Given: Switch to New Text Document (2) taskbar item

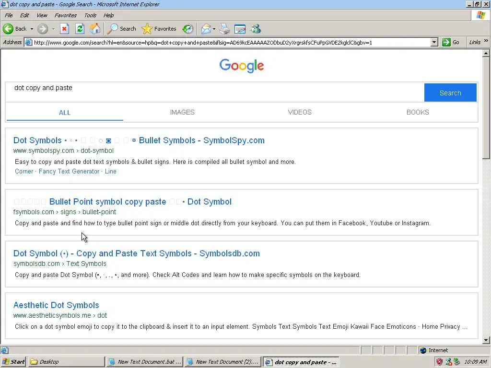Looking at the screenshot, I should [x=223, y=362].
